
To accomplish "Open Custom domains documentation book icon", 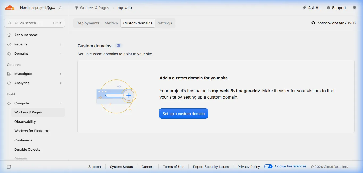I will (119, 46).
